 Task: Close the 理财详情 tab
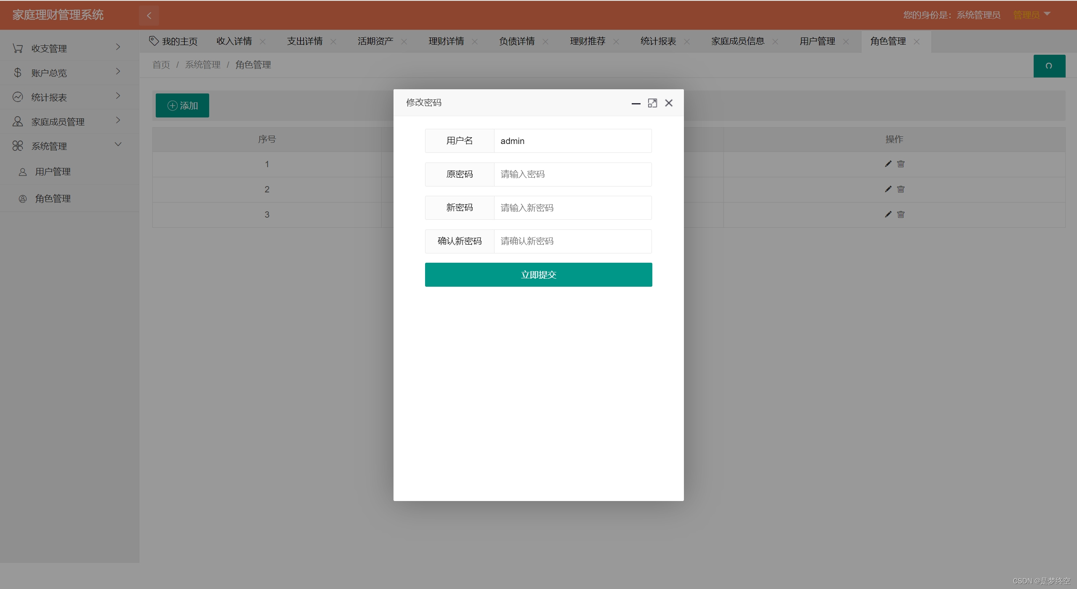(475, 42)
